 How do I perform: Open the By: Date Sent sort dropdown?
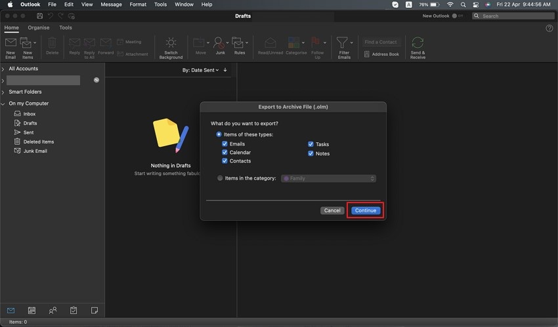[x=201, y=70]
